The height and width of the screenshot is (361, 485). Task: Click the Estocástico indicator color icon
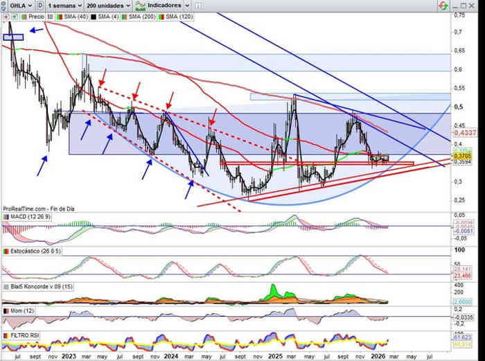(6, 251)
